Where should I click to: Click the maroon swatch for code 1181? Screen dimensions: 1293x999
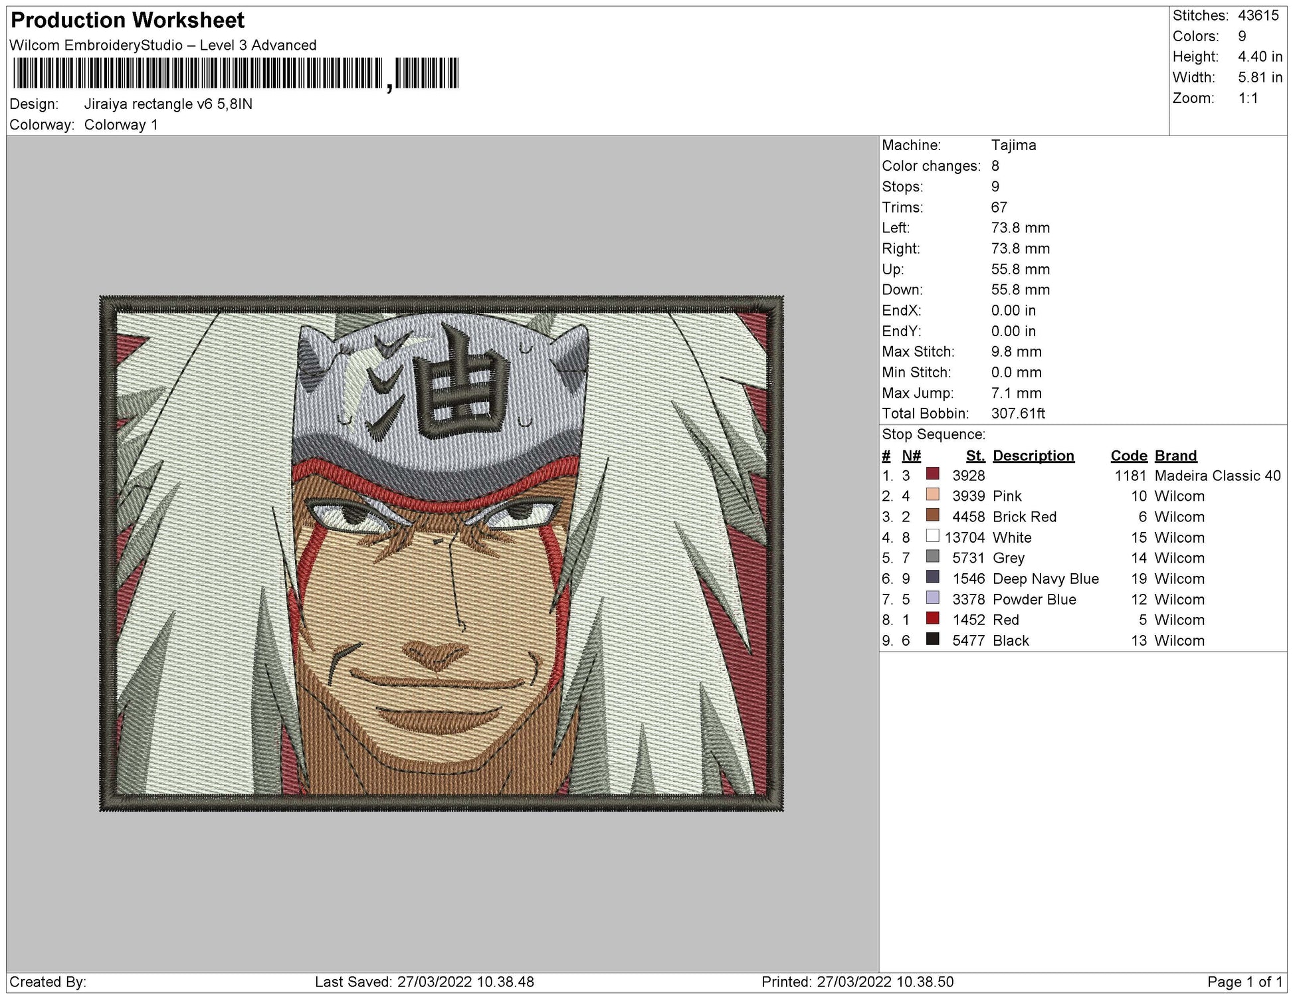pos(933,474)
